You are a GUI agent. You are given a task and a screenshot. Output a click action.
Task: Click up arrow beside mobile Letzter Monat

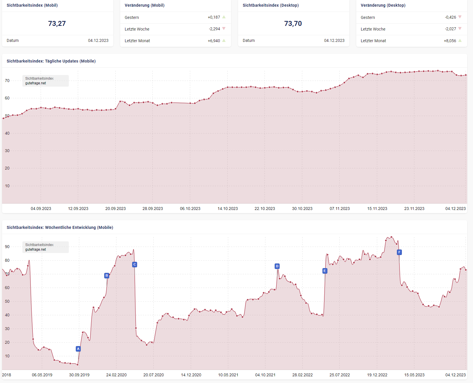click(224, 41)
